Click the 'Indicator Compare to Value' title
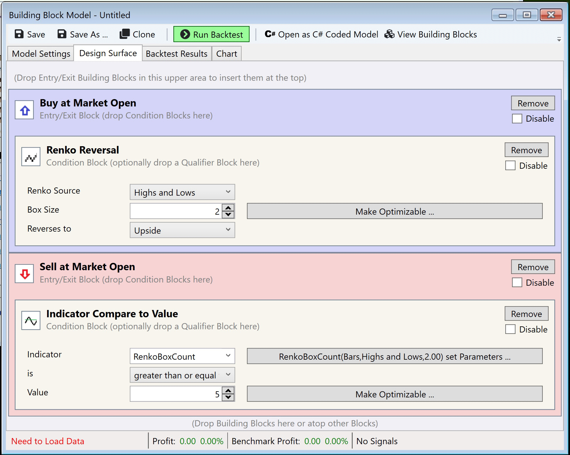The image size is (570, 455). (x=112, y=314)
